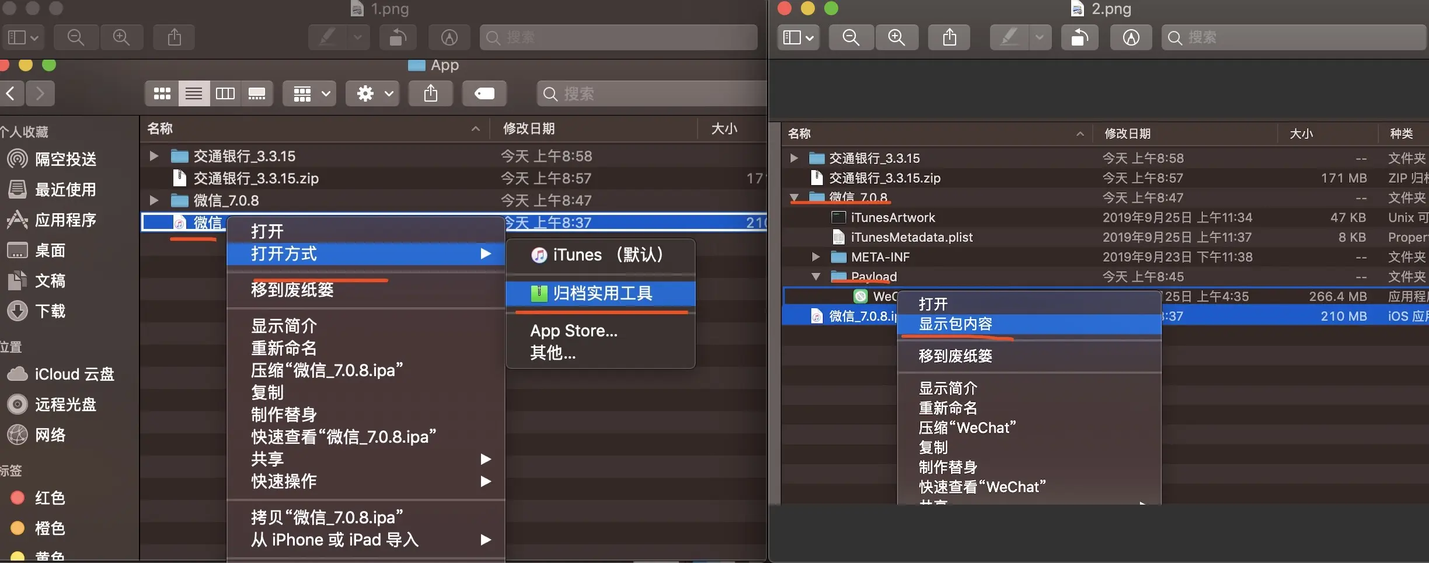
Task: Choose 制作替身 in left context menu
Action: coord(365,415)
